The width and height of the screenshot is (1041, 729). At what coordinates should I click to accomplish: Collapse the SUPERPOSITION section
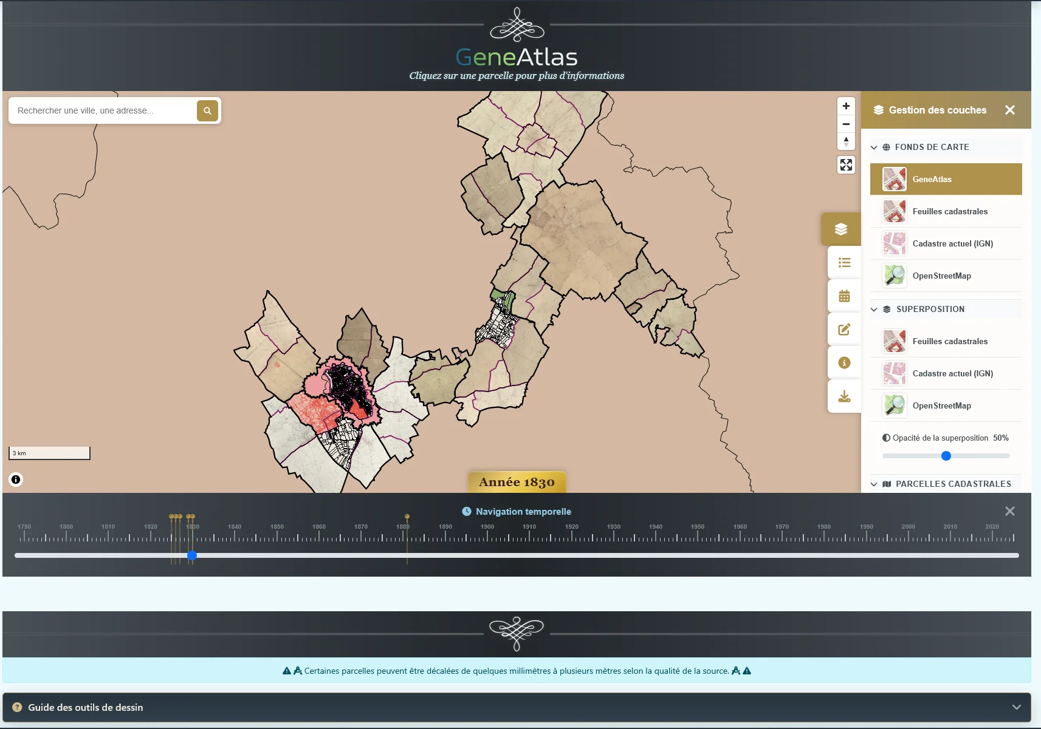tap(946, 309)
